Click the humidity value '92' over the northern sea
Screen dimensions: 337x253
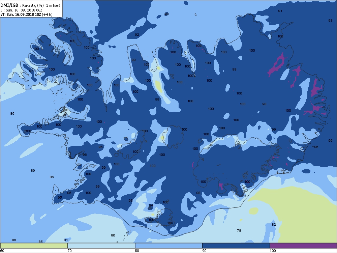[137, 35]
